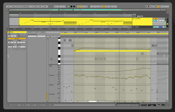Image resolution: width=175 pixels, height=112 pixels.
Task: Click the round Detail View toggle icon
Action: pyautogui.click(x=168, y=105)
